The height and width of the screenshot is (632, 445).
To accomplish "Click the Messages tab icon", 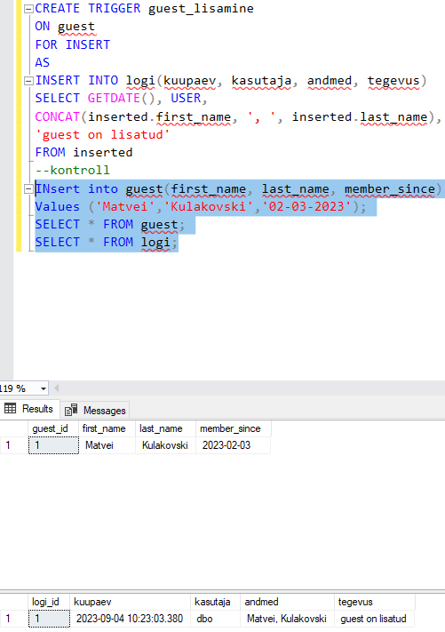I will (71, 410).
